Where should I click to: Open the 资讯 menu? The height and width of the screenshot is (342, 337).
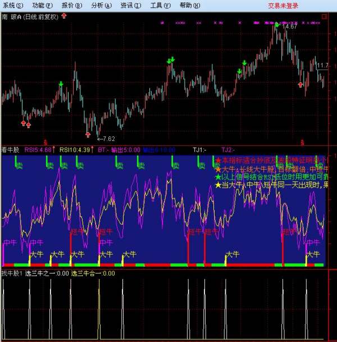(130, 5)
